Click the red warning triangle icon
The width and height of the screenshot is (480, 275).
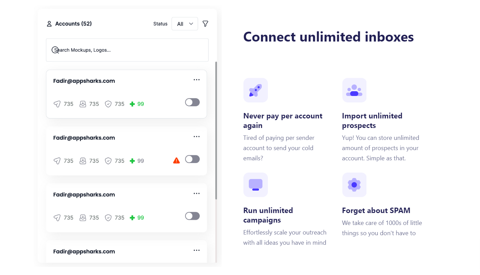pyautogui.click(x=176, y=160)
